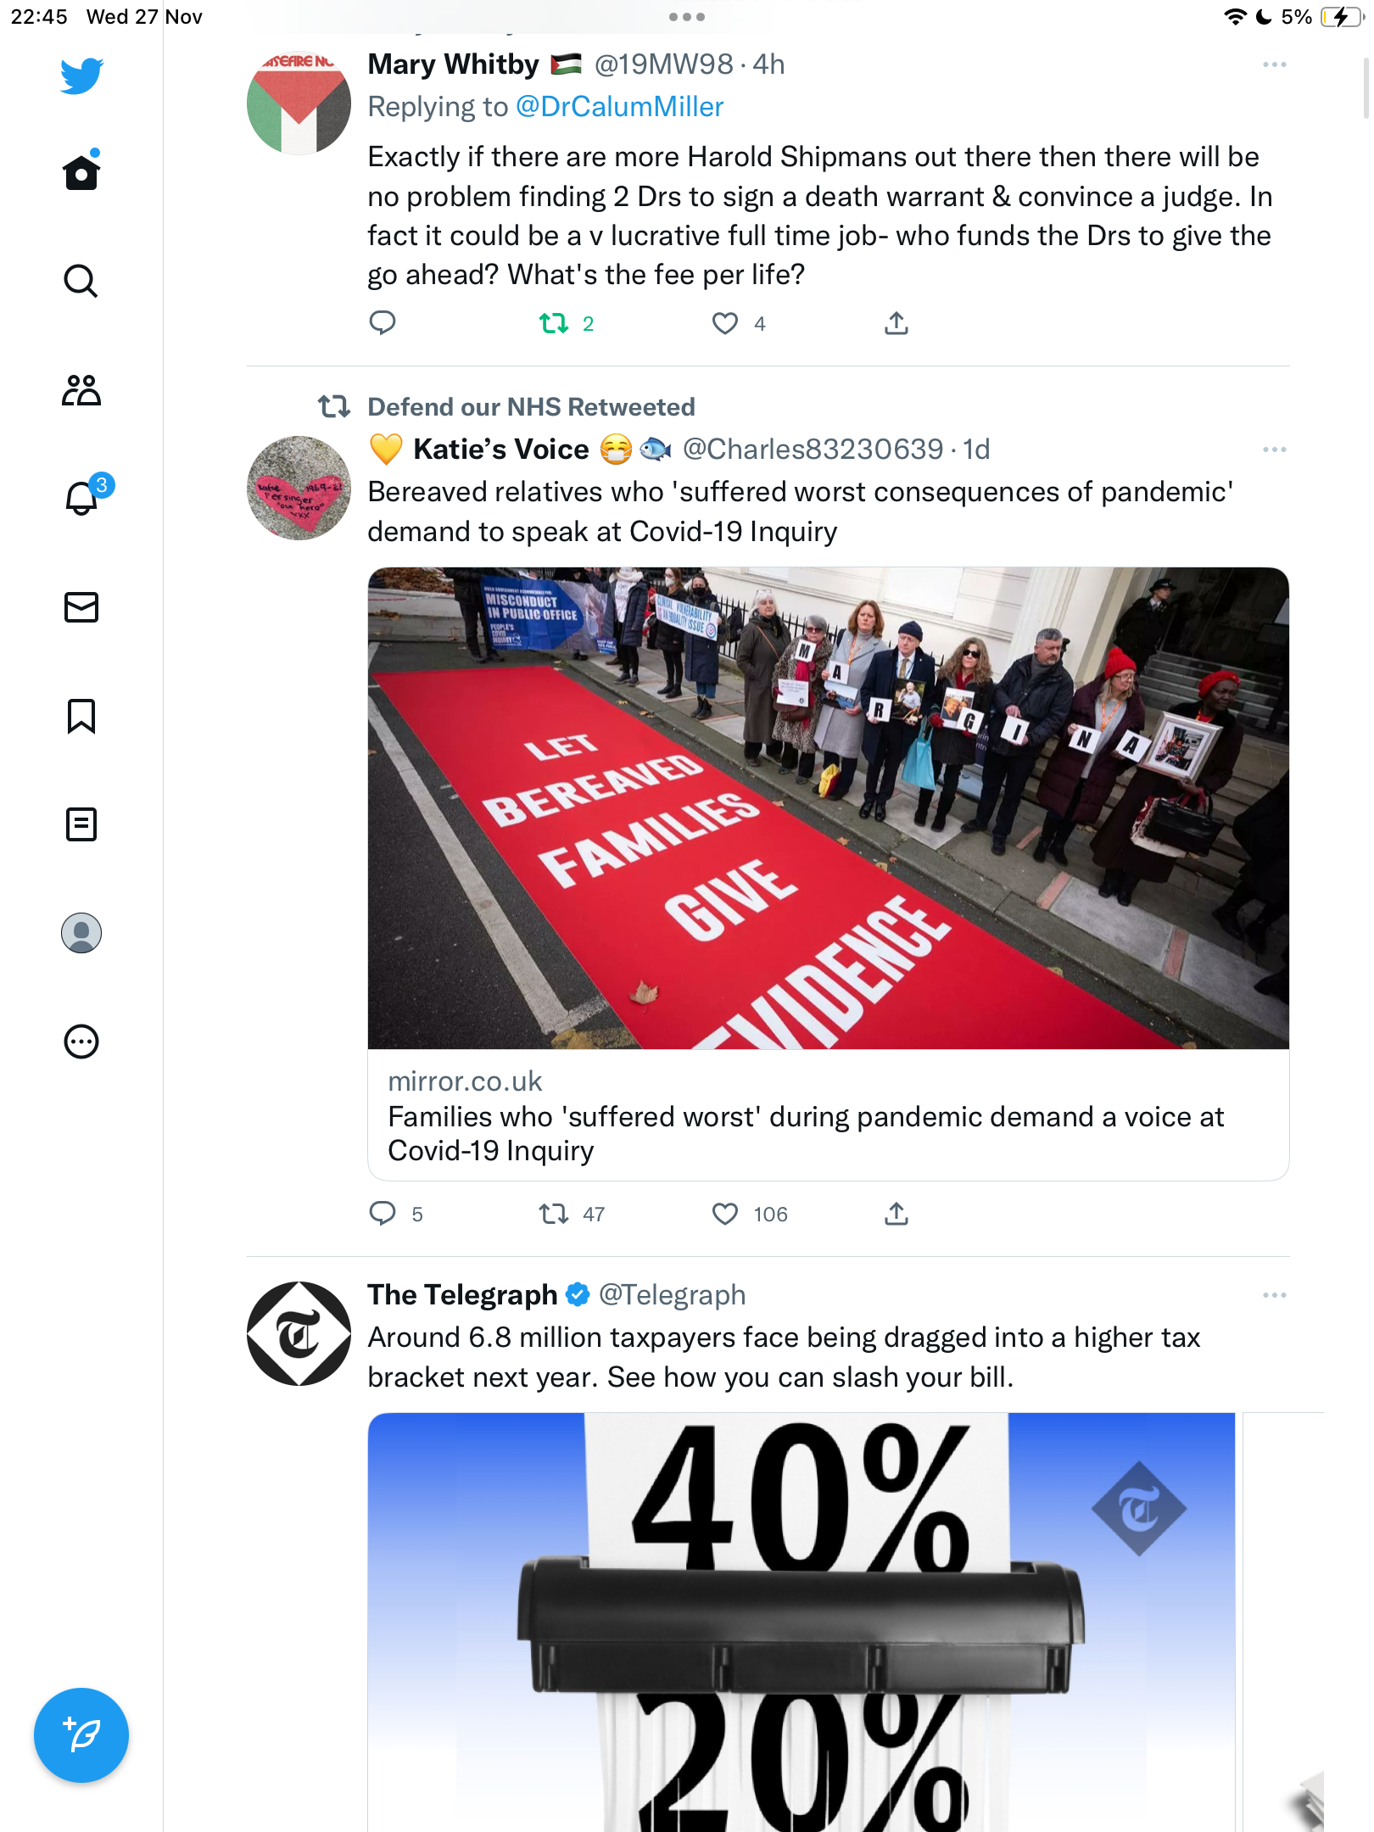This screenshot has width=1374, height=1832.
Task: Open Search from the sidebar
Action: [81, 281]
